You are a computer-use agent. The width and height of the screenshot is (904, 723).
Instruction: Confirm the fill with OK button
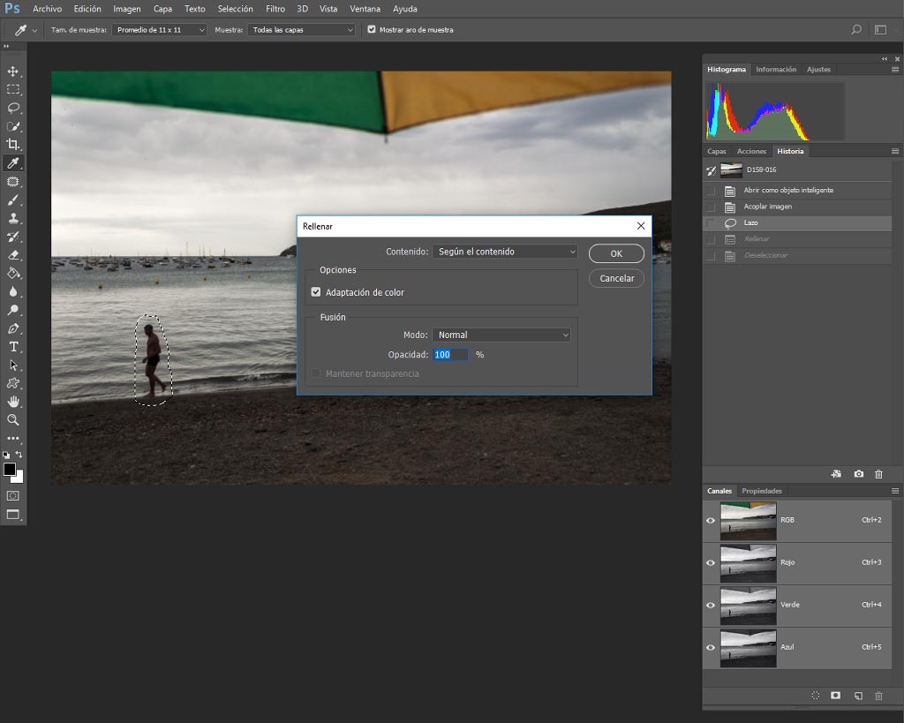616,253
